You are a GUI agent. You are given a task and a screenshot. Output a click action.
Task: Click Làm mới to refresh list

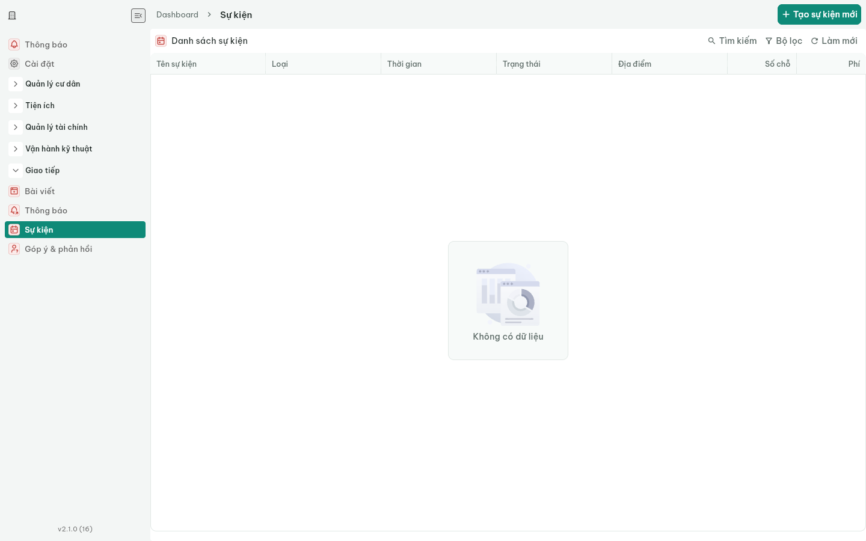834,41
